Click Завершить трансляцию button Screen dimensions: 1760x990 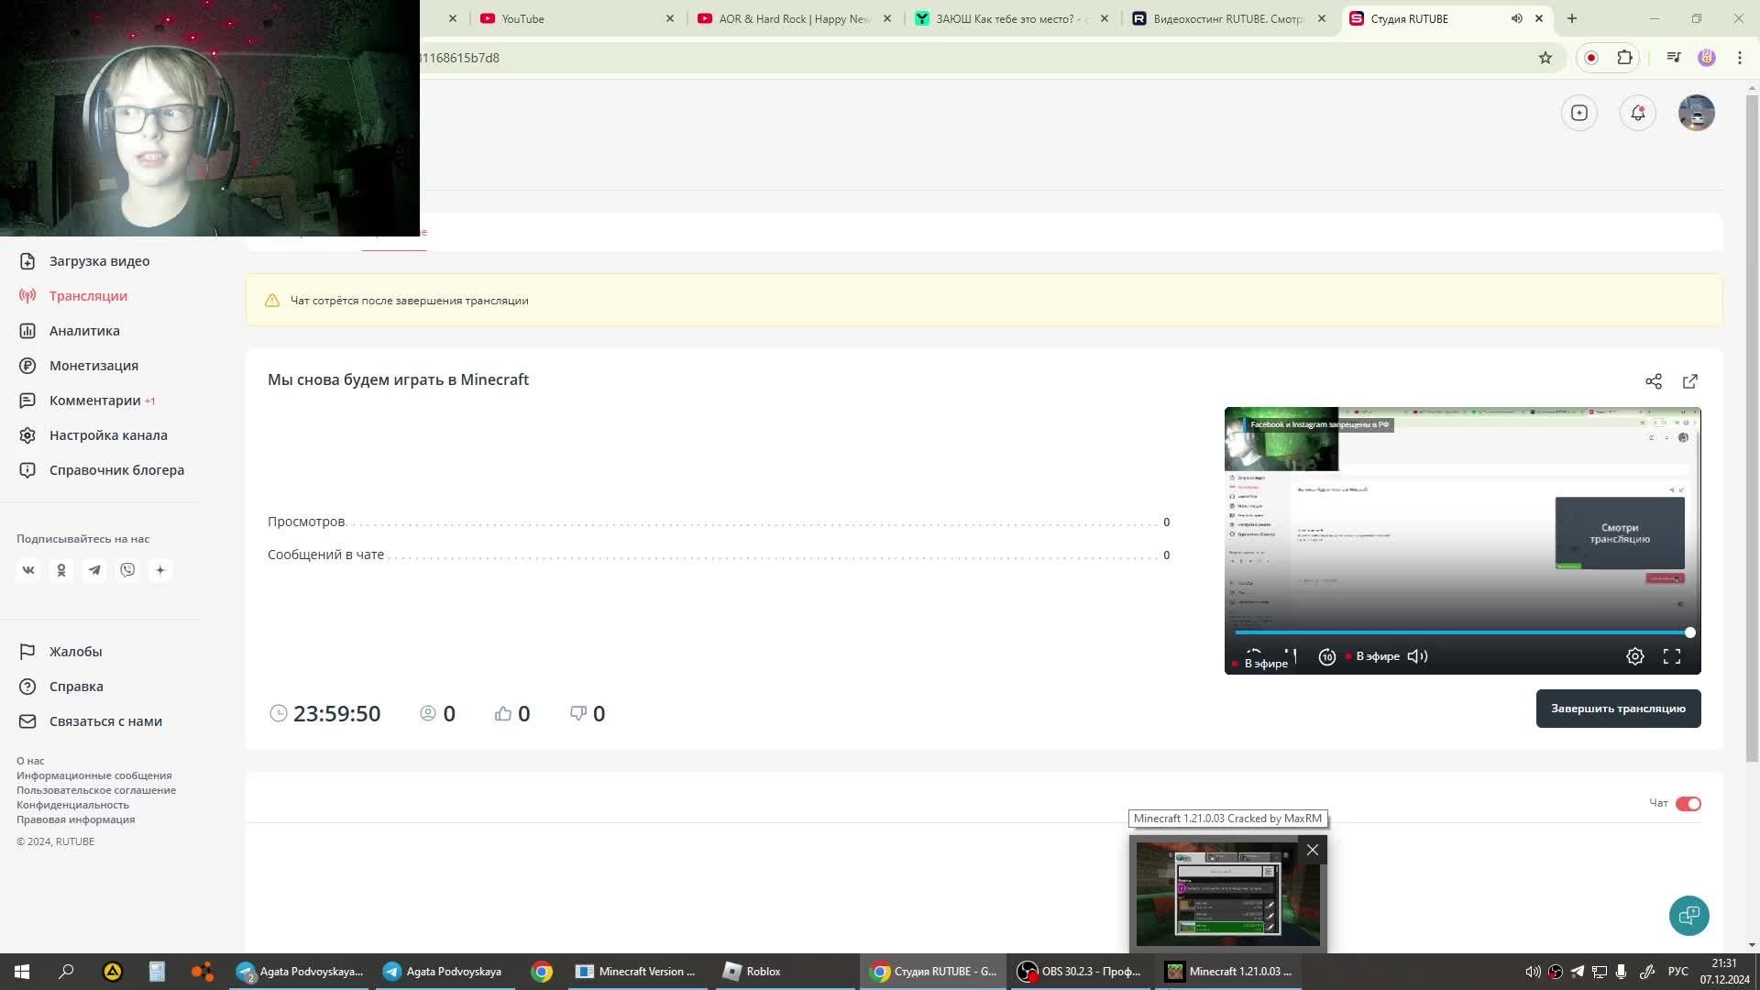pos(1618,709)
